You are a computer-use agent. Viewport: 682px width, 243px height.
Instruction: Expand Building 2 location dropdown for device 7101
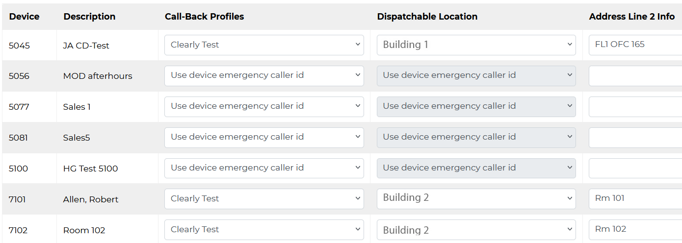[476, 199]
